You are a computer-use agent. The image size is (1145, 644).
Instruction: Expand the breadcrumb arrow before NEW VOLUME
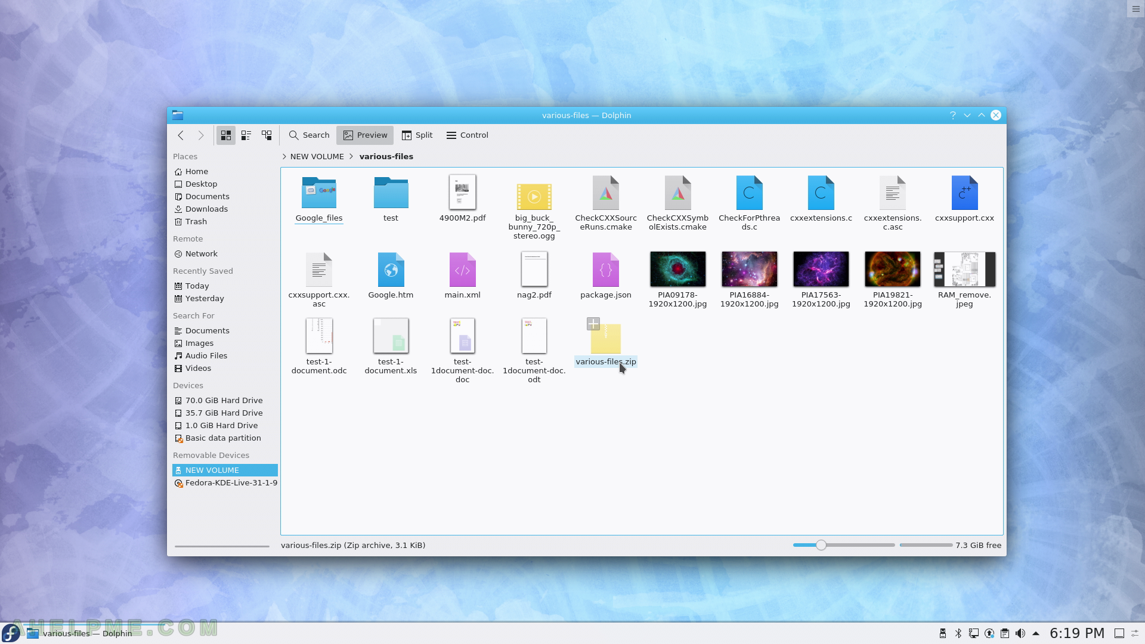click(284, 157)
